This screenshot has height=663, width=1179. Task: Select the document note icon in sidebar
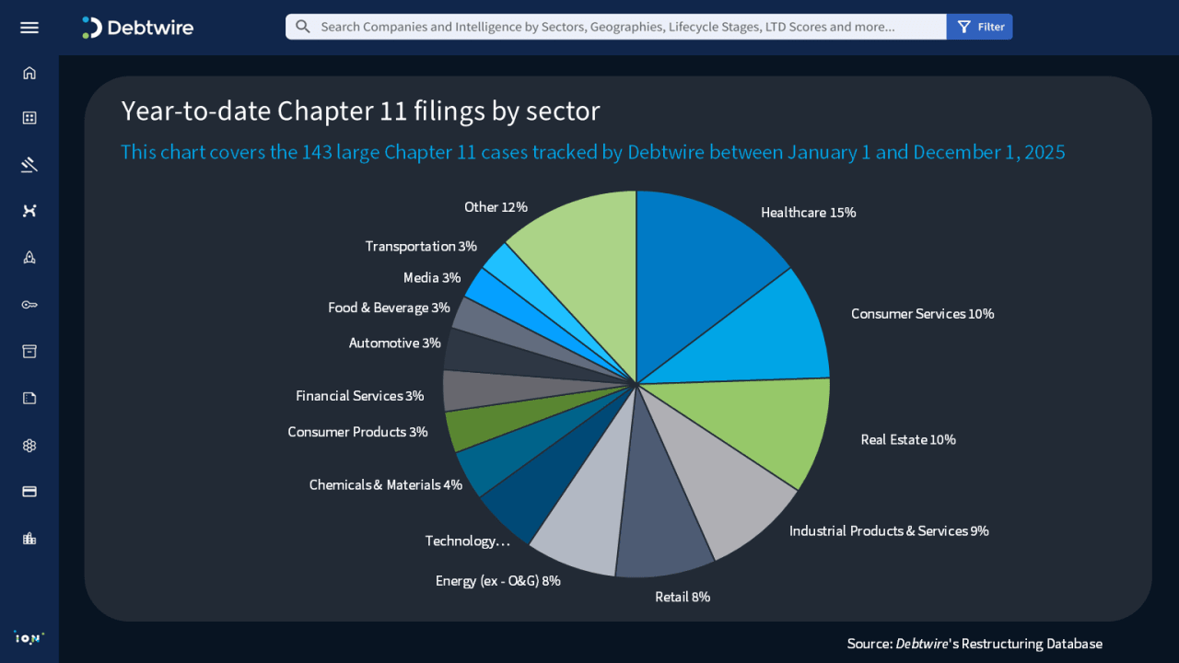29,398
